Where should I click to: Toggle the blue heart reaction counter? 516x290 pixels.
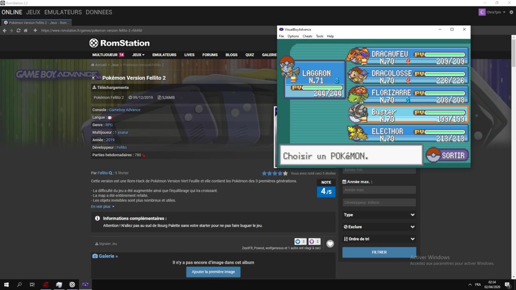300,241
